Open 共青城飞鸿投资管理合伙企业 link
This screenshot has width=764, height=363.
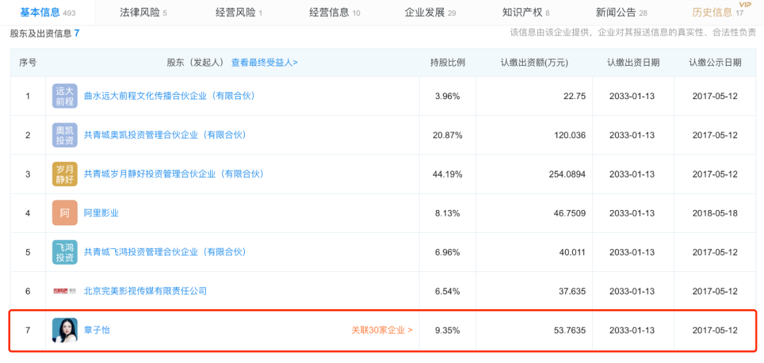click(x=165, y=252)
